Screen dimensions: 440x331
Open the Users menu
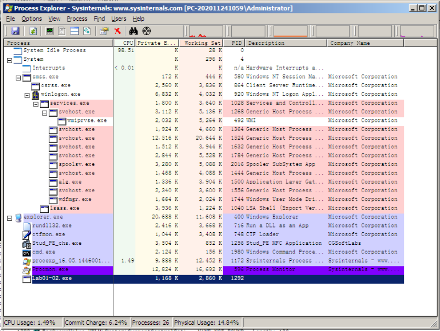pos(119,19)
